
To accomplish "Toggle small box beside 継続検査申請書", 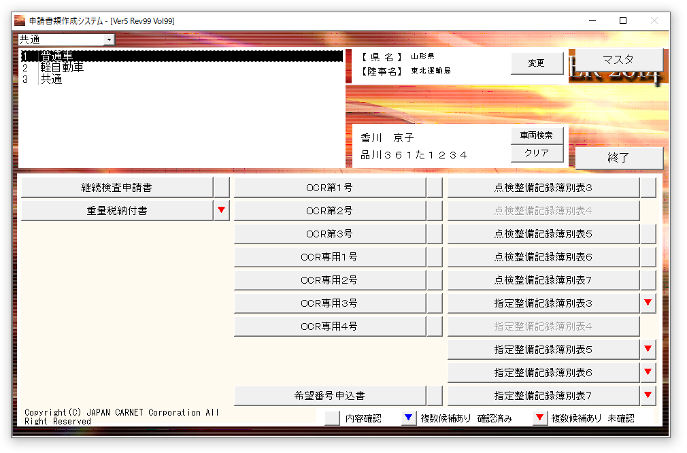I will [x=222, y=187].
